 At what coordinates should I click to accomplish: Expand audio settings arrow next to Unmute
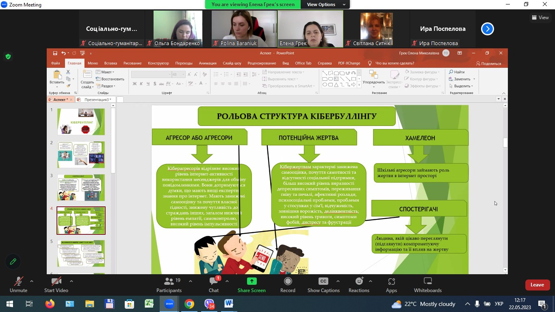click(32, 281)
